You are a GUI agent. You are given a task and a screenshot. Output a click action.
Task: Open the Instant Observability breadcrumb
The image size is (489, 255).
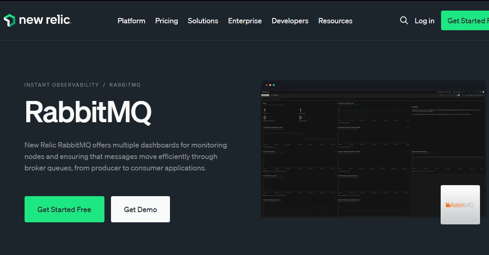[x=62, y=85]
